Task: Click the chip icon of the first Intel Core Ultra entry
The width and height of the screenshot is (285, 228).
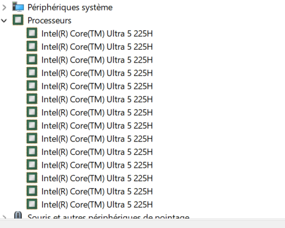Action: [32, 33]
